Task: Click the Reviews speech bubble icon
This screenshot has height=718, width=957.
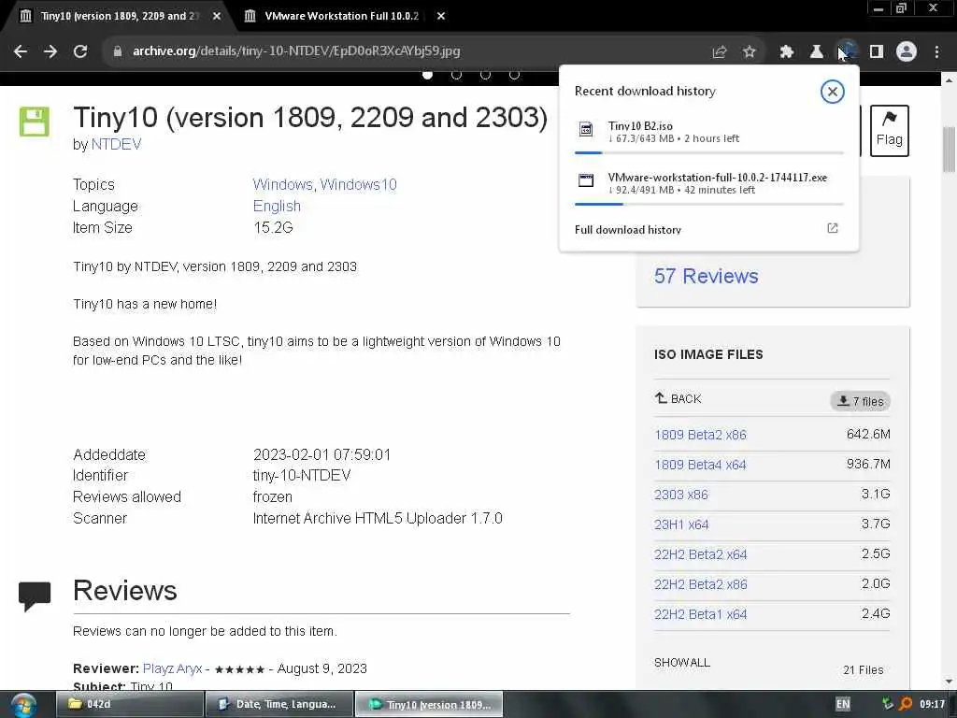Action: tap(35, 596)
